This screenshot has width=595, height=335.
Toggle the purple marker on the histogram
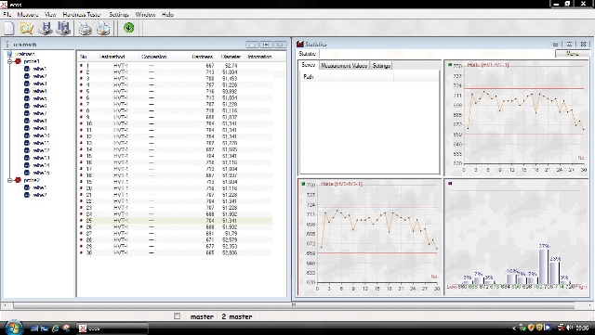pyautogui.click(x=450, y=184)
